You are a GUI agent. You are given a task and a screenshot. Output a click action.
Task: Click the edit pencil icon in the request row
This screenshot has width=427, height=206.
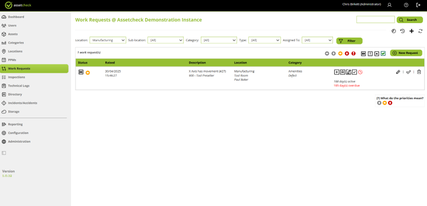[398, 72]
